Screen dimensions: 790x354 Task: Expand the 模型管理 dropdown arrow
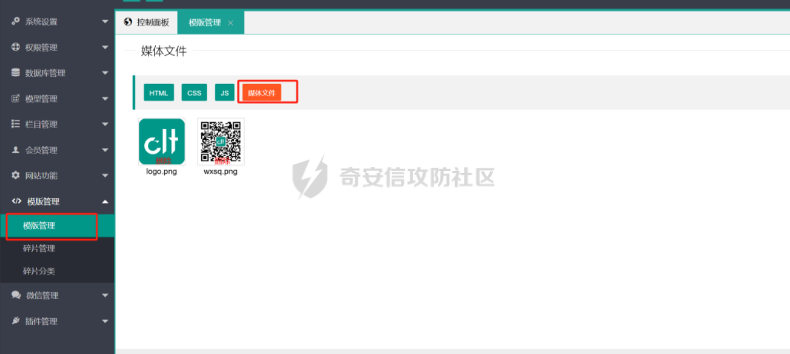pos(105,98)
